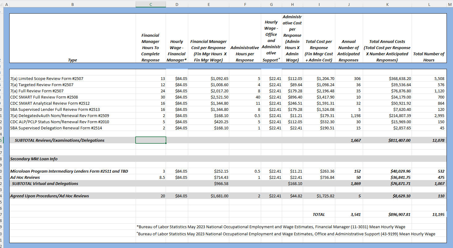Click the "CDC SMART Full Review Form #2508" cell
The height and width of the screenshot is (248, 453).
(44, 97)
